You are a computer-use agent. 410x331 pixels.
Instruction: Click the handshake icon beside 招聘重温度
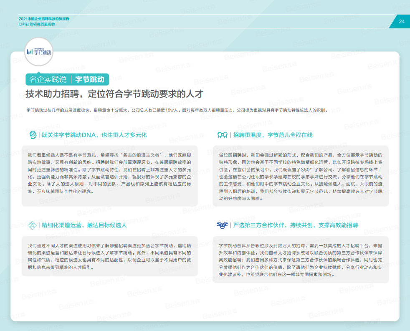(x=222, y=135)
